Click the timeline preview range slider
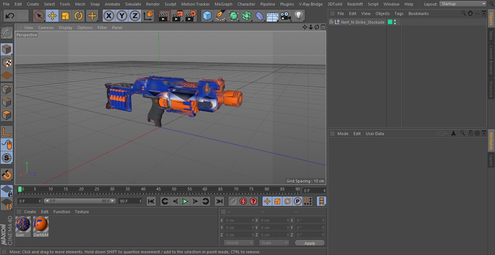 click(x=80, y=201)
